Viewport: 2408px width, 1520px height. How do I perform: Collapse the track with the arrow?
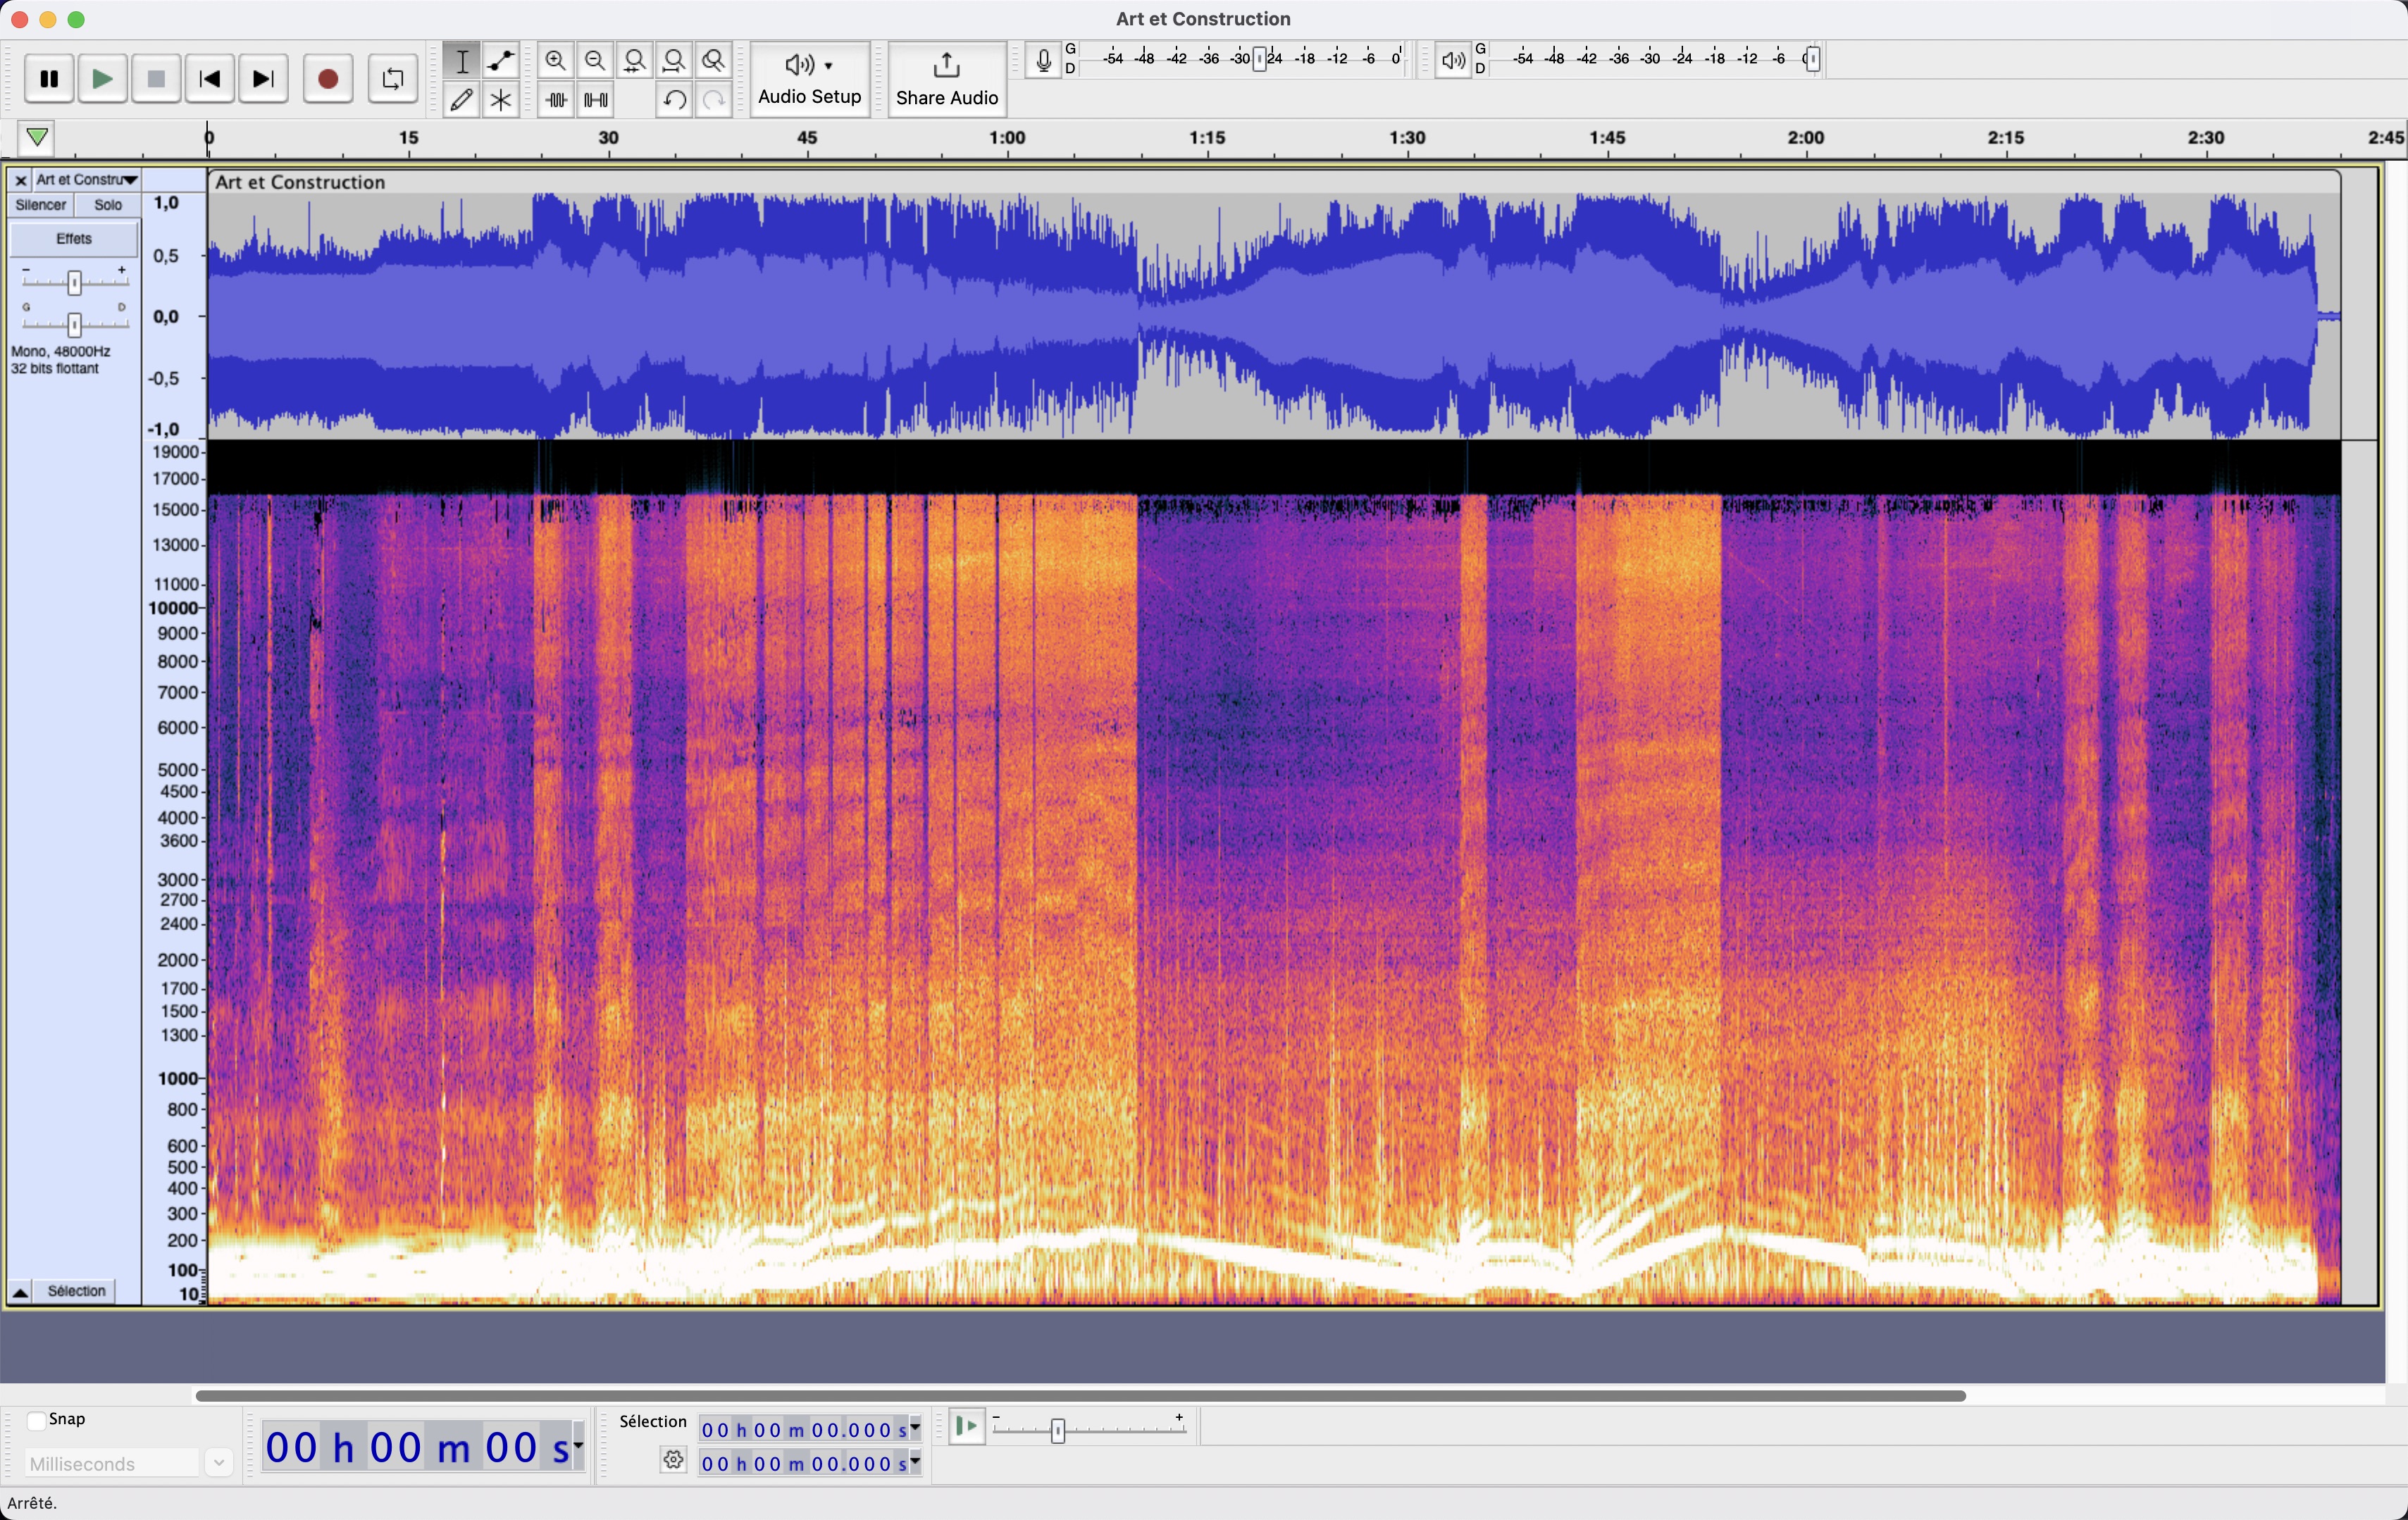click(19, 1292)
